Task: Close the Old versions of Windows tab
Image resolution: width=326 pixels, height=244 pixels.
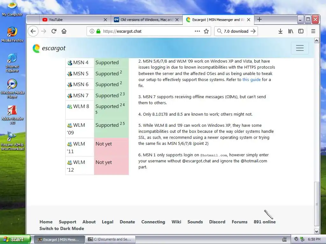Action: tap(177, 20)
